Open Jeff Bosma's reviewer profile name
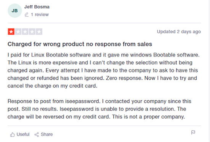The height and width of the screenshot is (142, 210). point(37,7)
